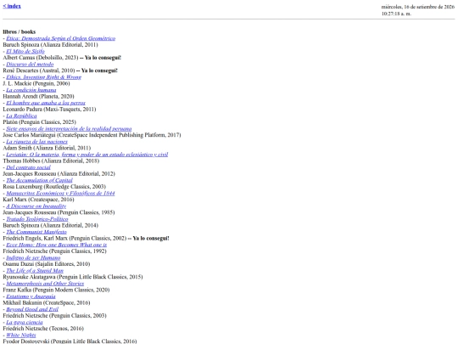Click 'Albert Camus (Debolsillo, 2023)' text

tap(41, 58)
